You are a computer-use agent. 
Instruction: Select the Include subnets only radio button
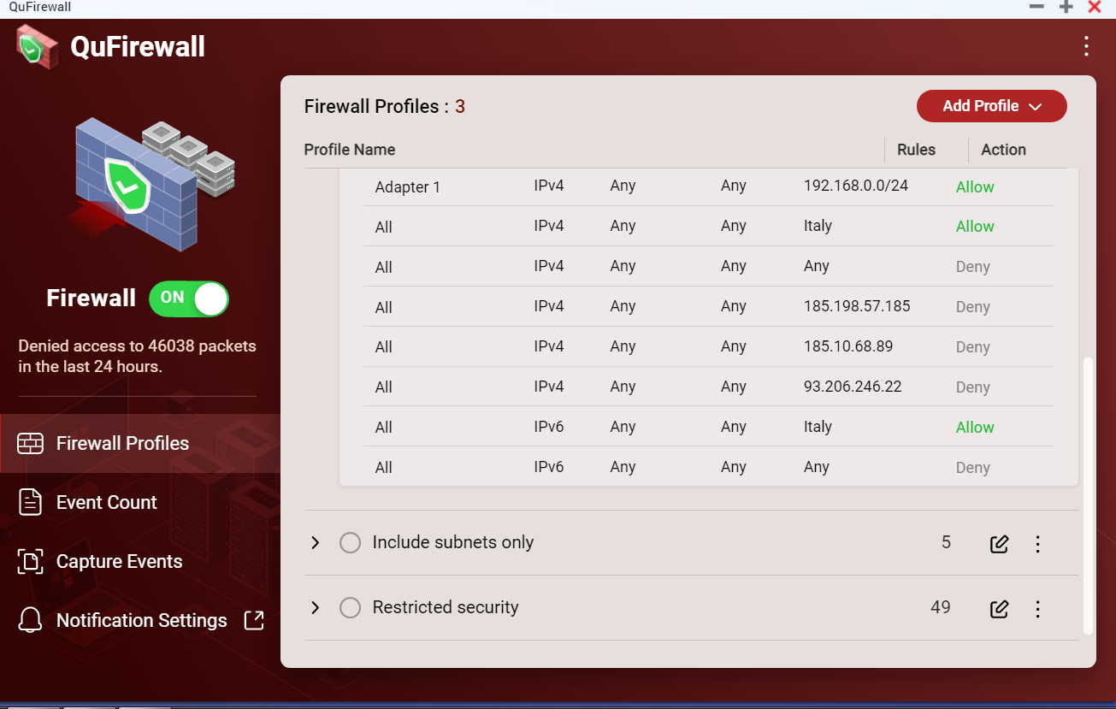(350, 543)
